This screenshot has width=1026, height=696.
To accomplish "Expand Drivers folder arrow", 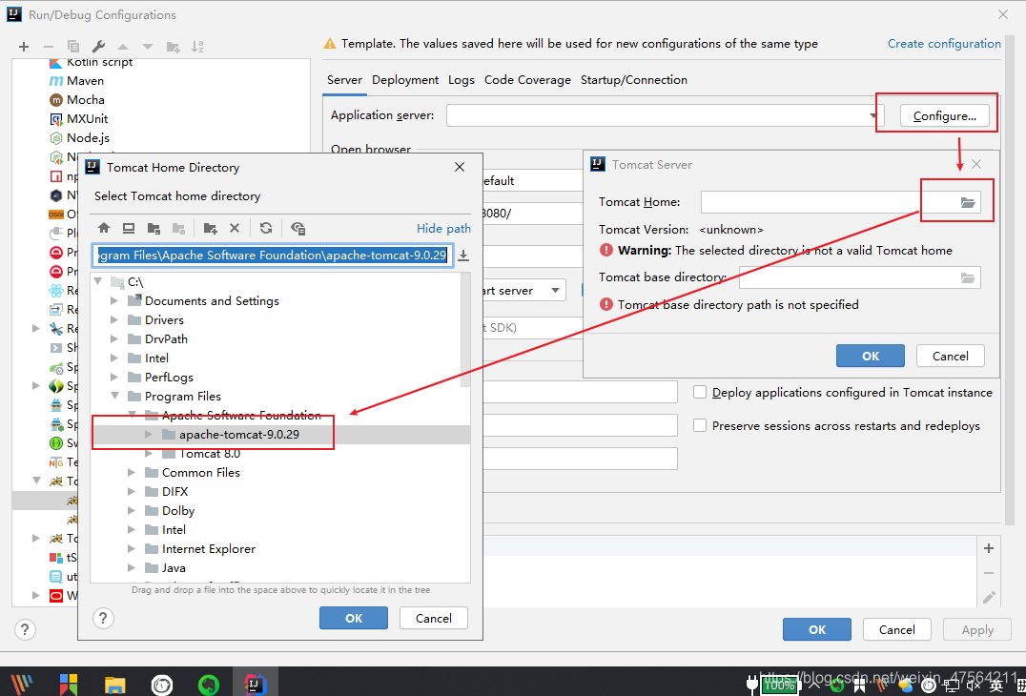I will pos(115,319).
